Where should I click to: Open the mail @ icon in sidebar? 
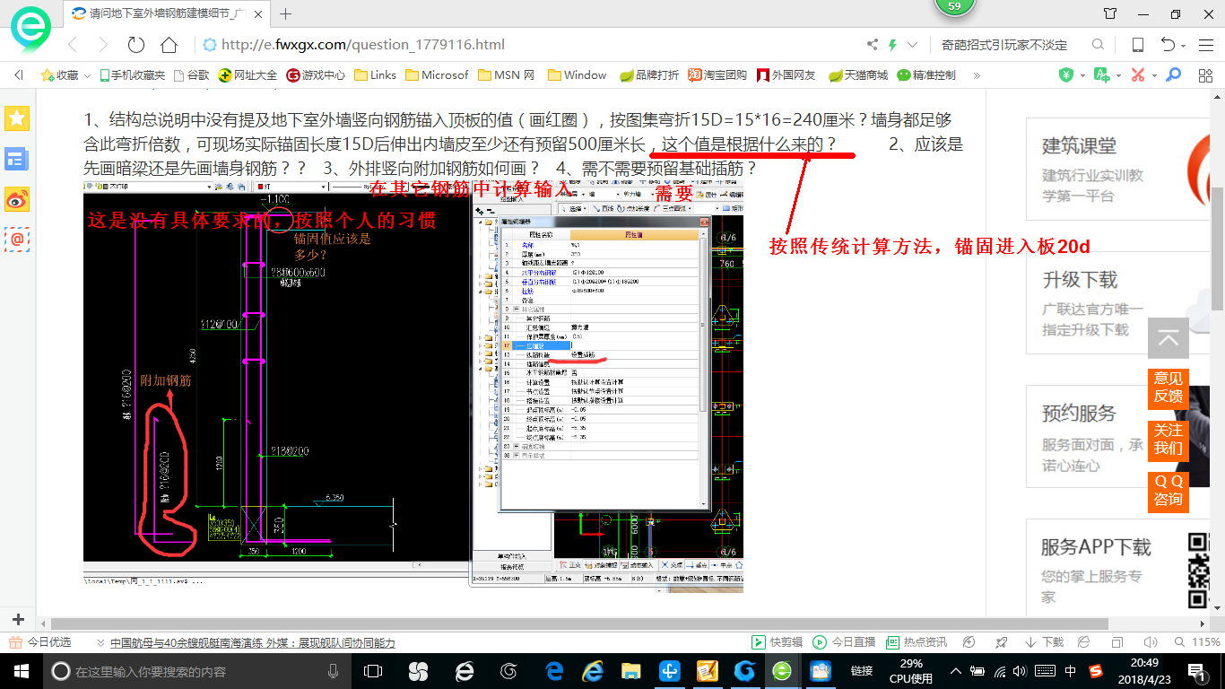point(17,239)
